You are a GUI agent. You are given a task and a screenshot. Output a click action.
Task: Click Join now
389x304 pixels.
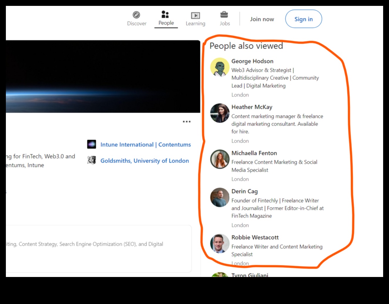click(262, 19)
